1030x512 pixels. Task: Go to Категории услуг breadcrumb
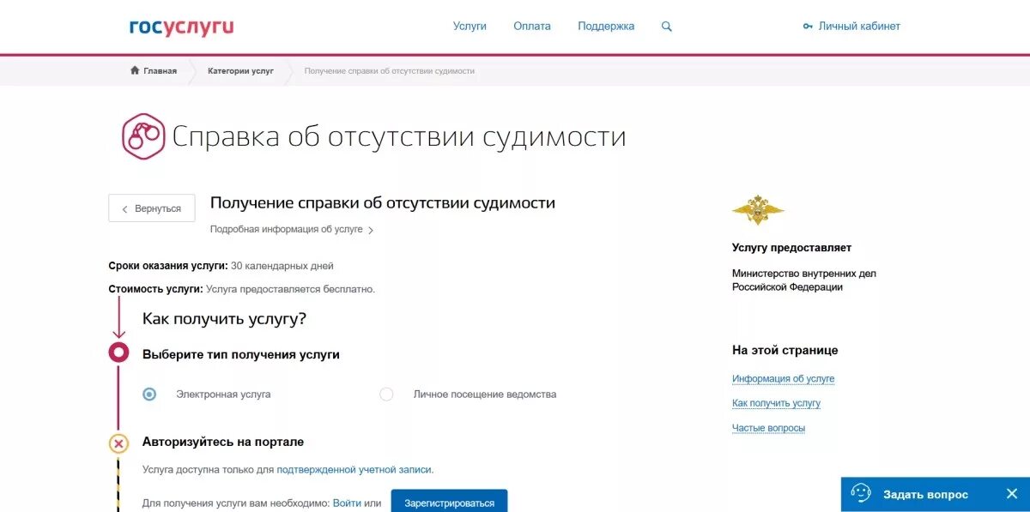coord(240,71)
